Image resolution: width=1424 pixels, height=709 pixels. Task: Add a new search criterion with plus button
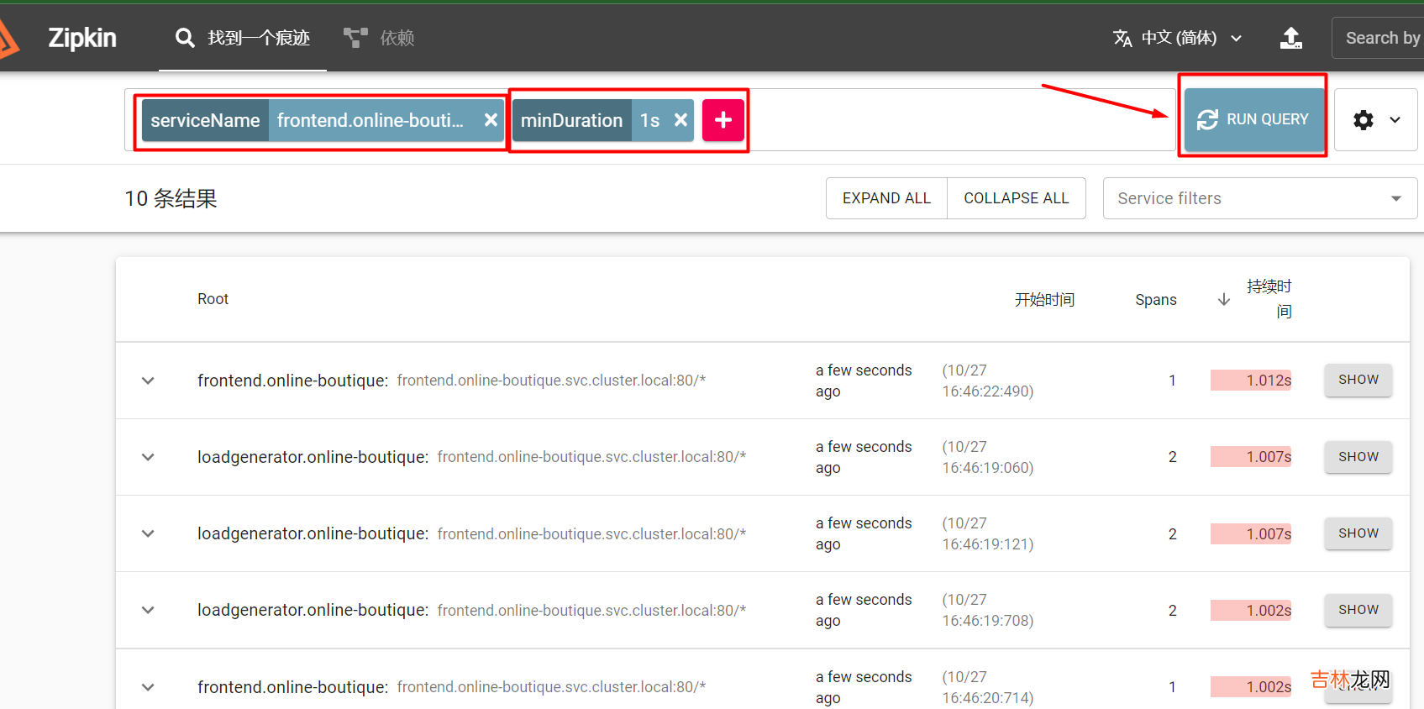pos(723,120)
